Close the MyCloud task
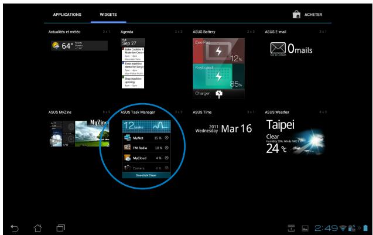This screenshot has height=235, width=373. coord(166,158)
